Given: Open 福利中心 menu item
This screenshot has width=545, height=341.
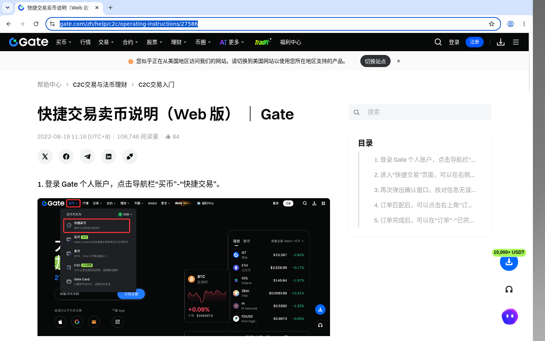Looking at the screenshot, I should pyautogui.click(x=291, y=42).
